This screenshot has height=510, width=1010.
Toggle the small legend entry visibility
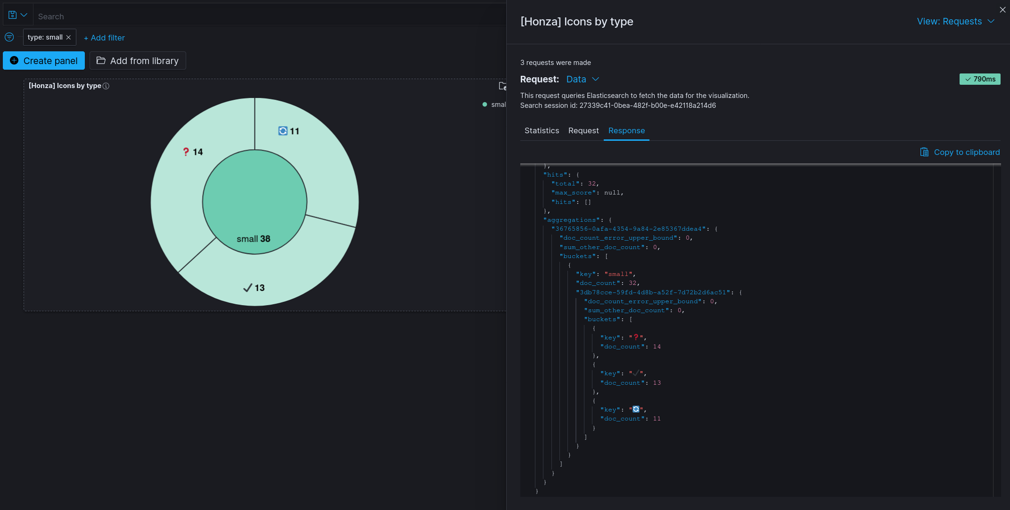pos(497,104)
